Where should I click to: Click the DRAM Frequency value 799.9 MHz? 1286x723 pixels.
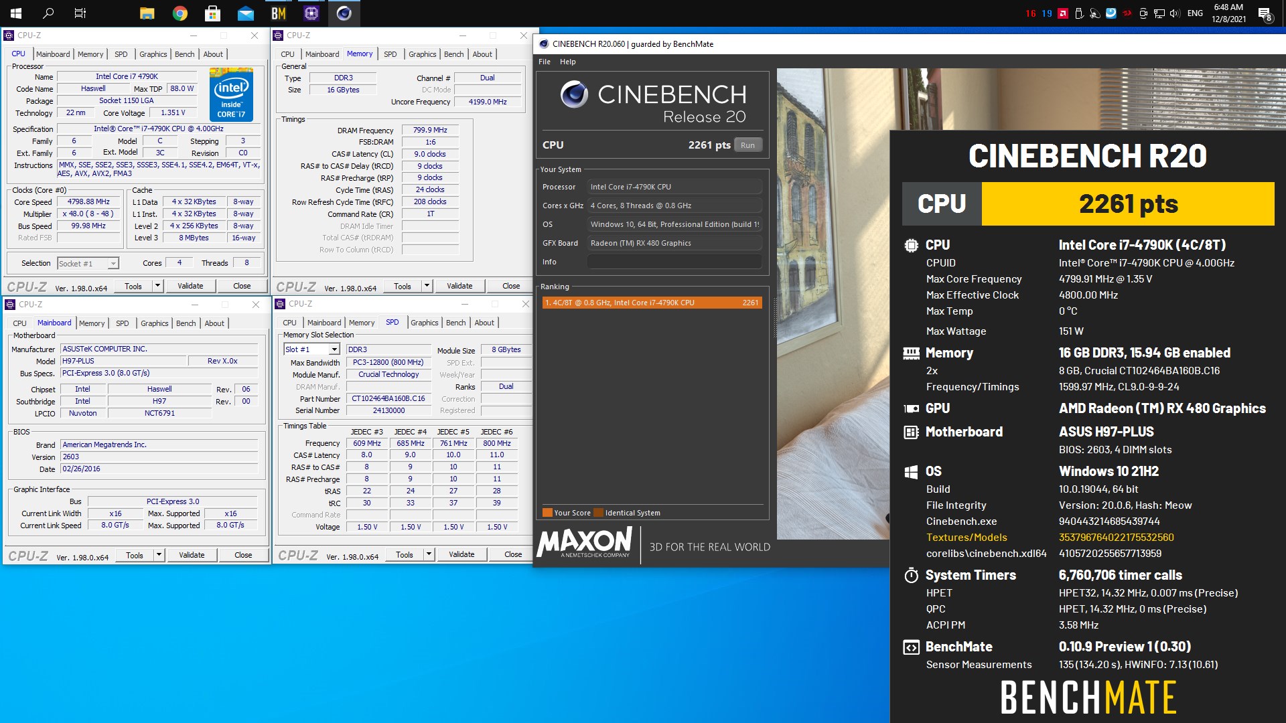[430, 130]
